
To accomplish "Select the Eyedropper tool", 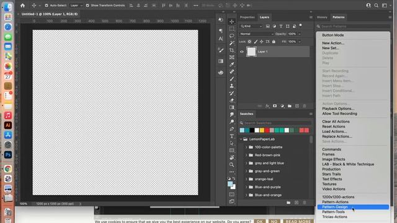I will [x=231, y=64].
